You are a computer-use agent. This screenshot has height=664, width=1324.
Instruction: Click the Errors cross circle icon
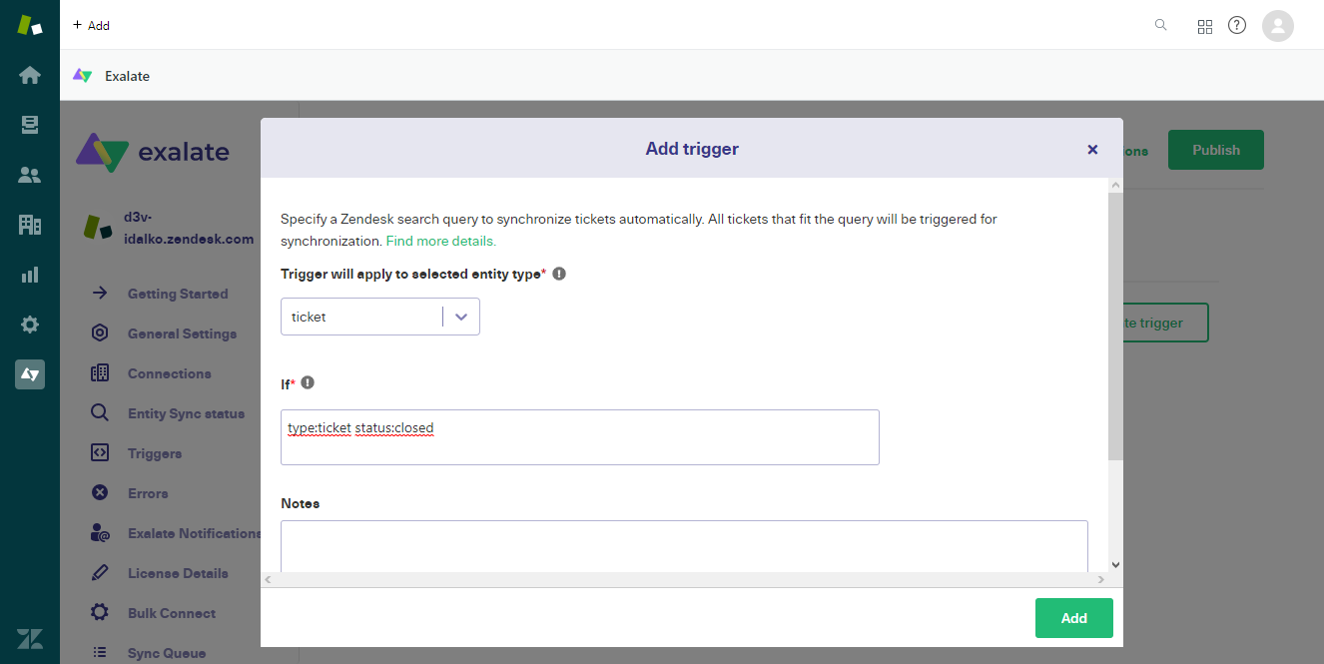click(x=100, y=493)
